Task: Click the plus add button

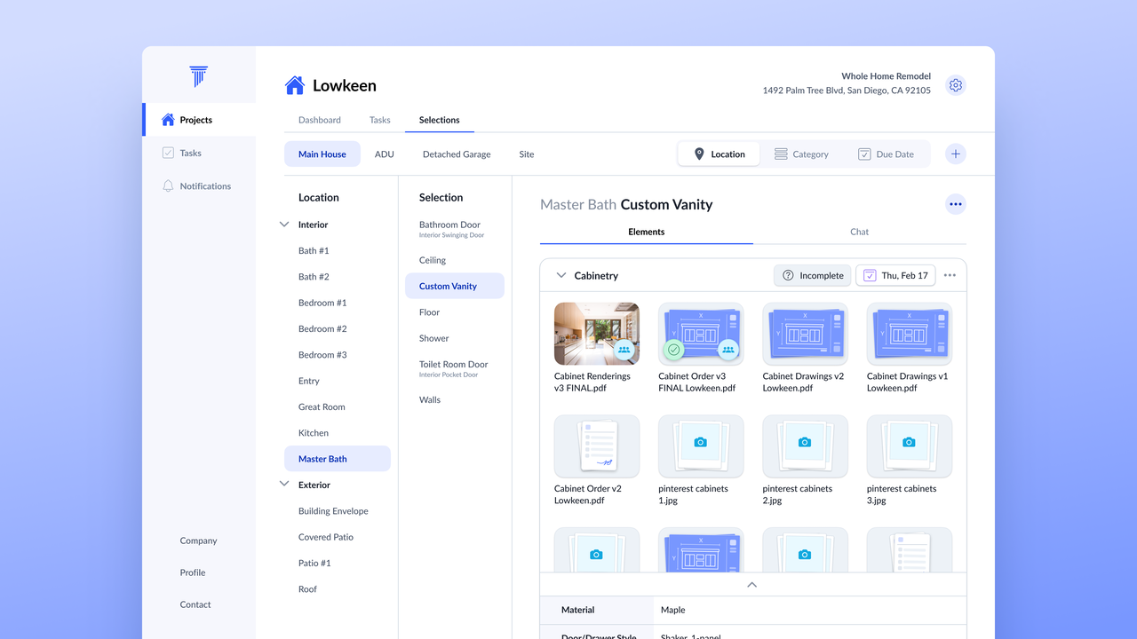Action: pos(956,154)
